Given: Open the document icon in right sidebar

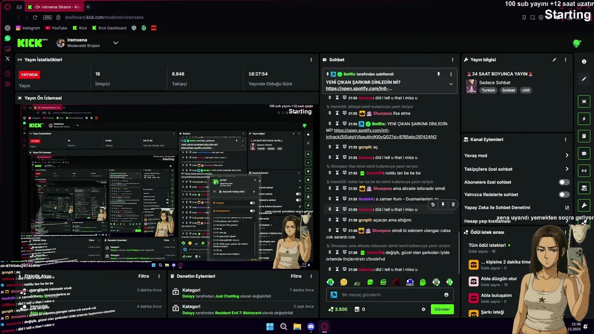Looking at the screenshot, I should tap(584, 136).
